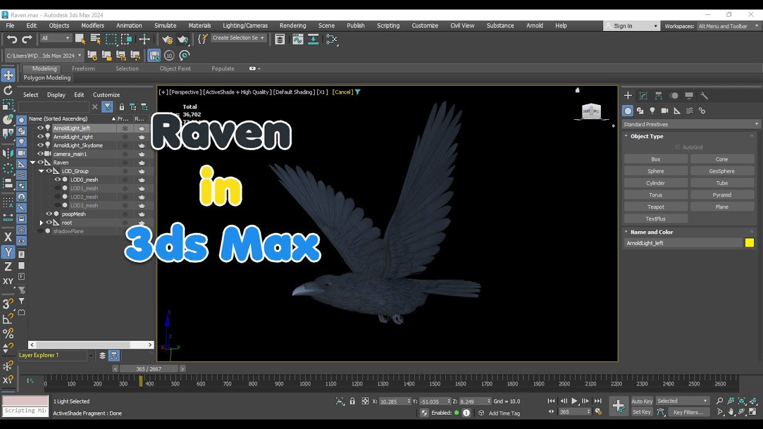Switch to the Object Paint ribbon tab
Viewport: 763px width, 429px height.
pos(175,69)
